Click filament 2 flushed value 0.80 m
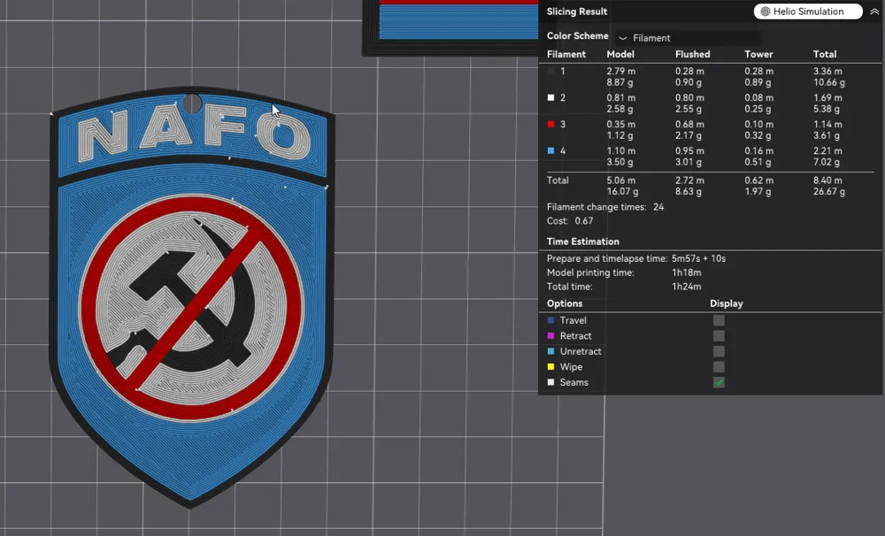The height and width of the screenshot is (536, 885). [689, 97]
